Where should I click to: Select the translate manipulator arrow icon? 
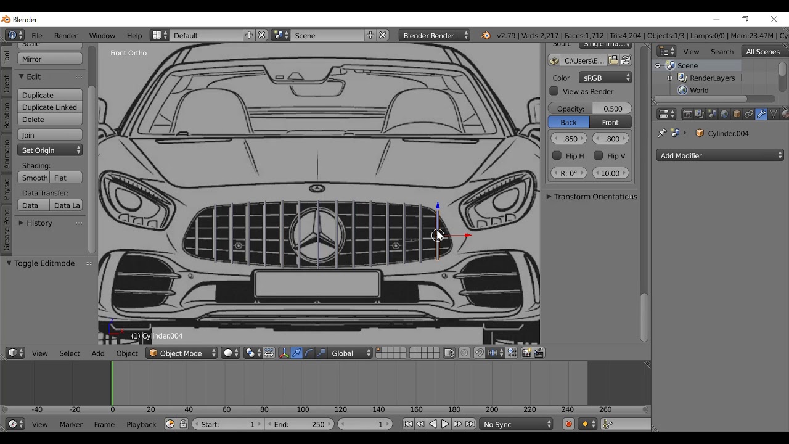pyautogui.click(x=296, y=353)
